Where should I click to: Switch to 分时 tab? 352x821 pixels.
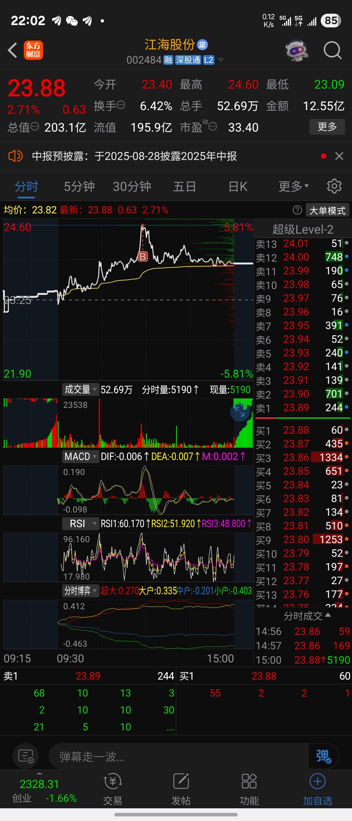(x=26, y=187)
